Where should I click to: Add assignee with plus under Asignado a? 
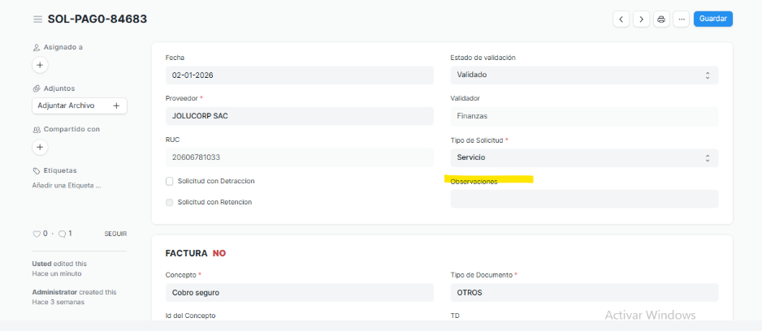(41, 65)
